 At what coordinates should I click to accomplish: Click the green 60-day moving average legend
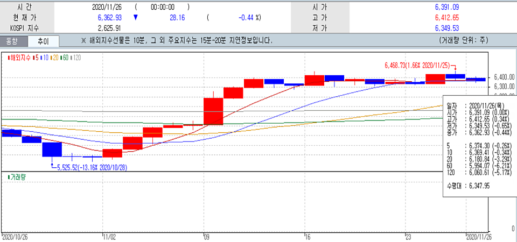click(x=64, y=58)
